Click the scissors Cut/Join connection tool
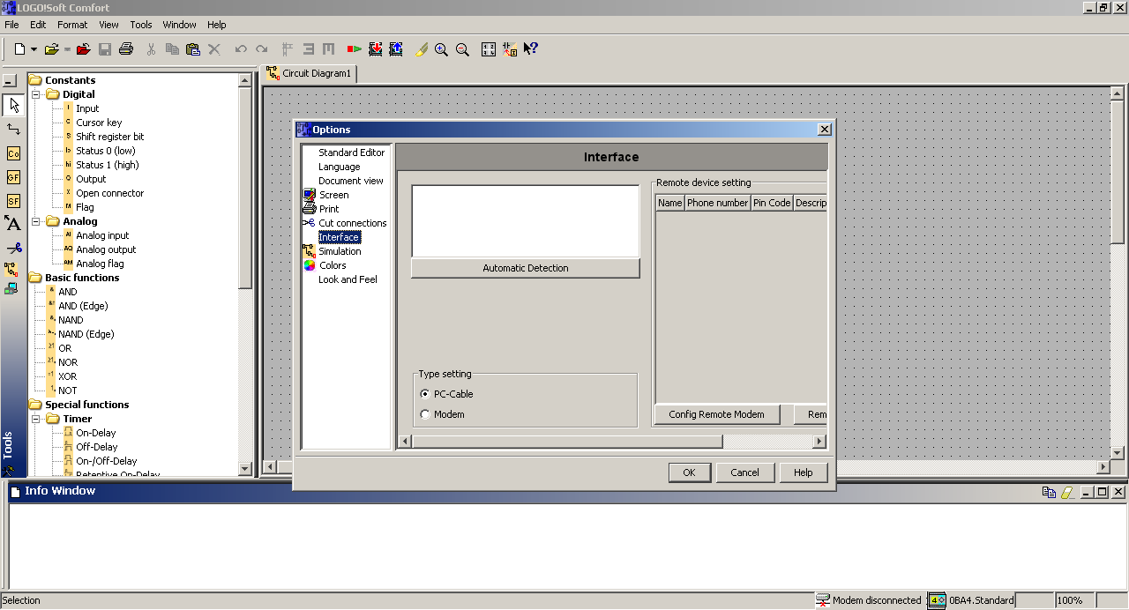1129x610 pixels. point(13,248)
